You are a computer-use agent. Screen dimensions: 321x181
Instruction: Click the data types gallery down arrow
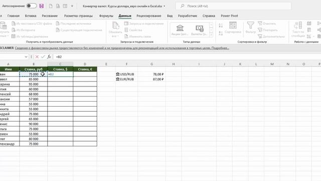211,30
